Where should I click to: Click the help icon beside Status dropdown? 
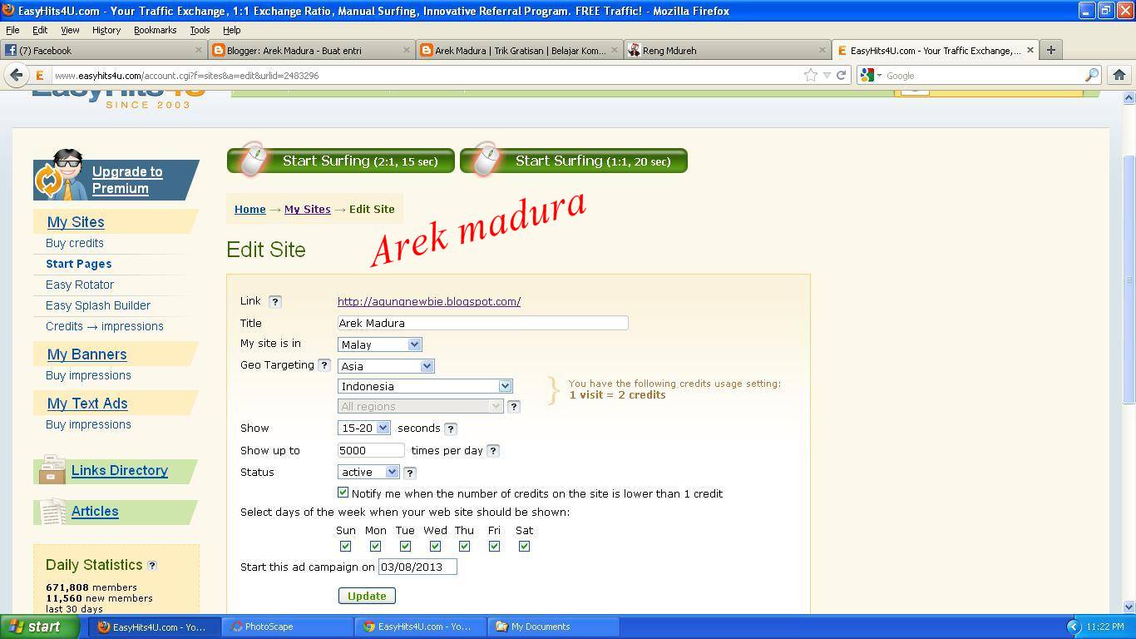[410, 473]
